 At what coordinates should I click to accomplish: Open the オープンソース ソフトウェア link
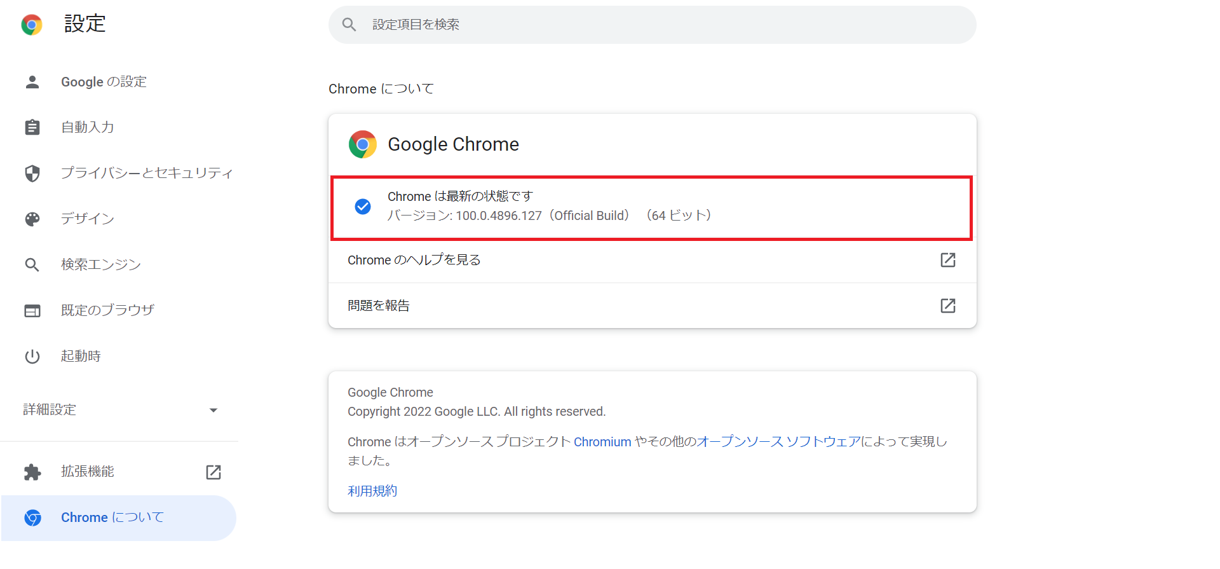click(x=778, y=442)
